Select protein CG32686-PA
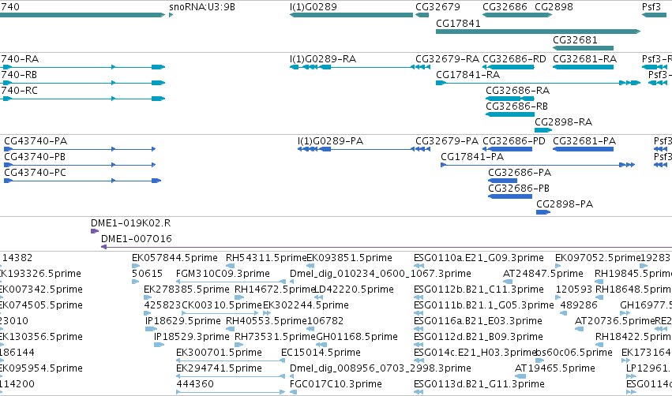 coord(502,181)
